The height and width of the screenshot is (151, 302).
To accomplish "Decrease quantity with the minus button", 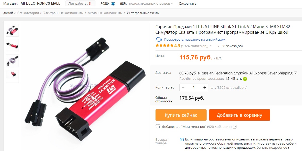I will click(183, 87).
